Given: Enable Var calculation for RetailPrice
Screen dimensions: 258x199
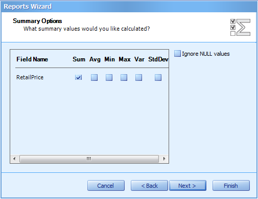Looking at the screenshot, I should click(x=138, y=77).
